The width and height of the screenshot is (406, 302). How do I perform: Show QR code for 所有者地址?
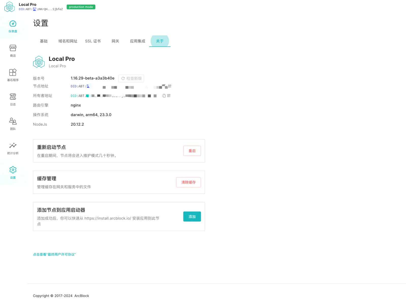[169, 96]
